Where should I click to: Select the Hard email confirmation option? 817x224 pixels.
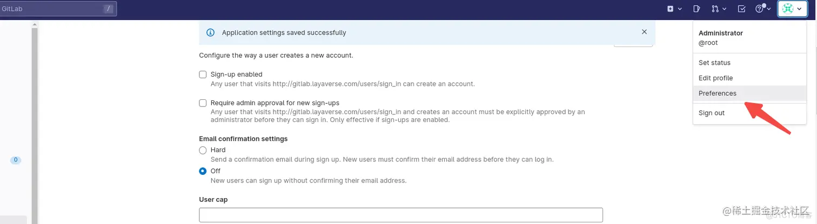203,150
